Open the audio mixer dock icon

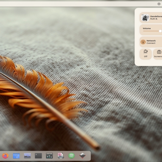(49, 156)
